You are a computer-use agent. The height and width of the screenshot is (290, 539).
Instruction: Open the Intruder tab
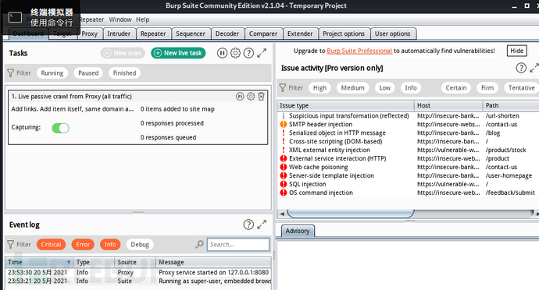(x=119, y=34)
